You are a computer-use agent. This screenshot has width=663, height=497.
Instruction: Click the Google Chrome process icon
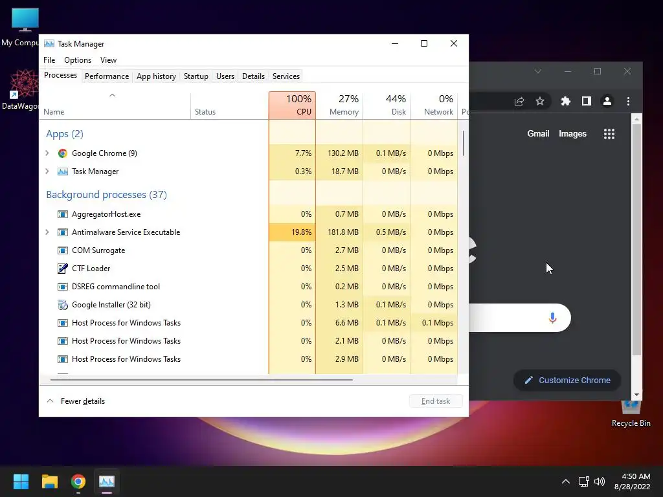(x=63, y=153)
